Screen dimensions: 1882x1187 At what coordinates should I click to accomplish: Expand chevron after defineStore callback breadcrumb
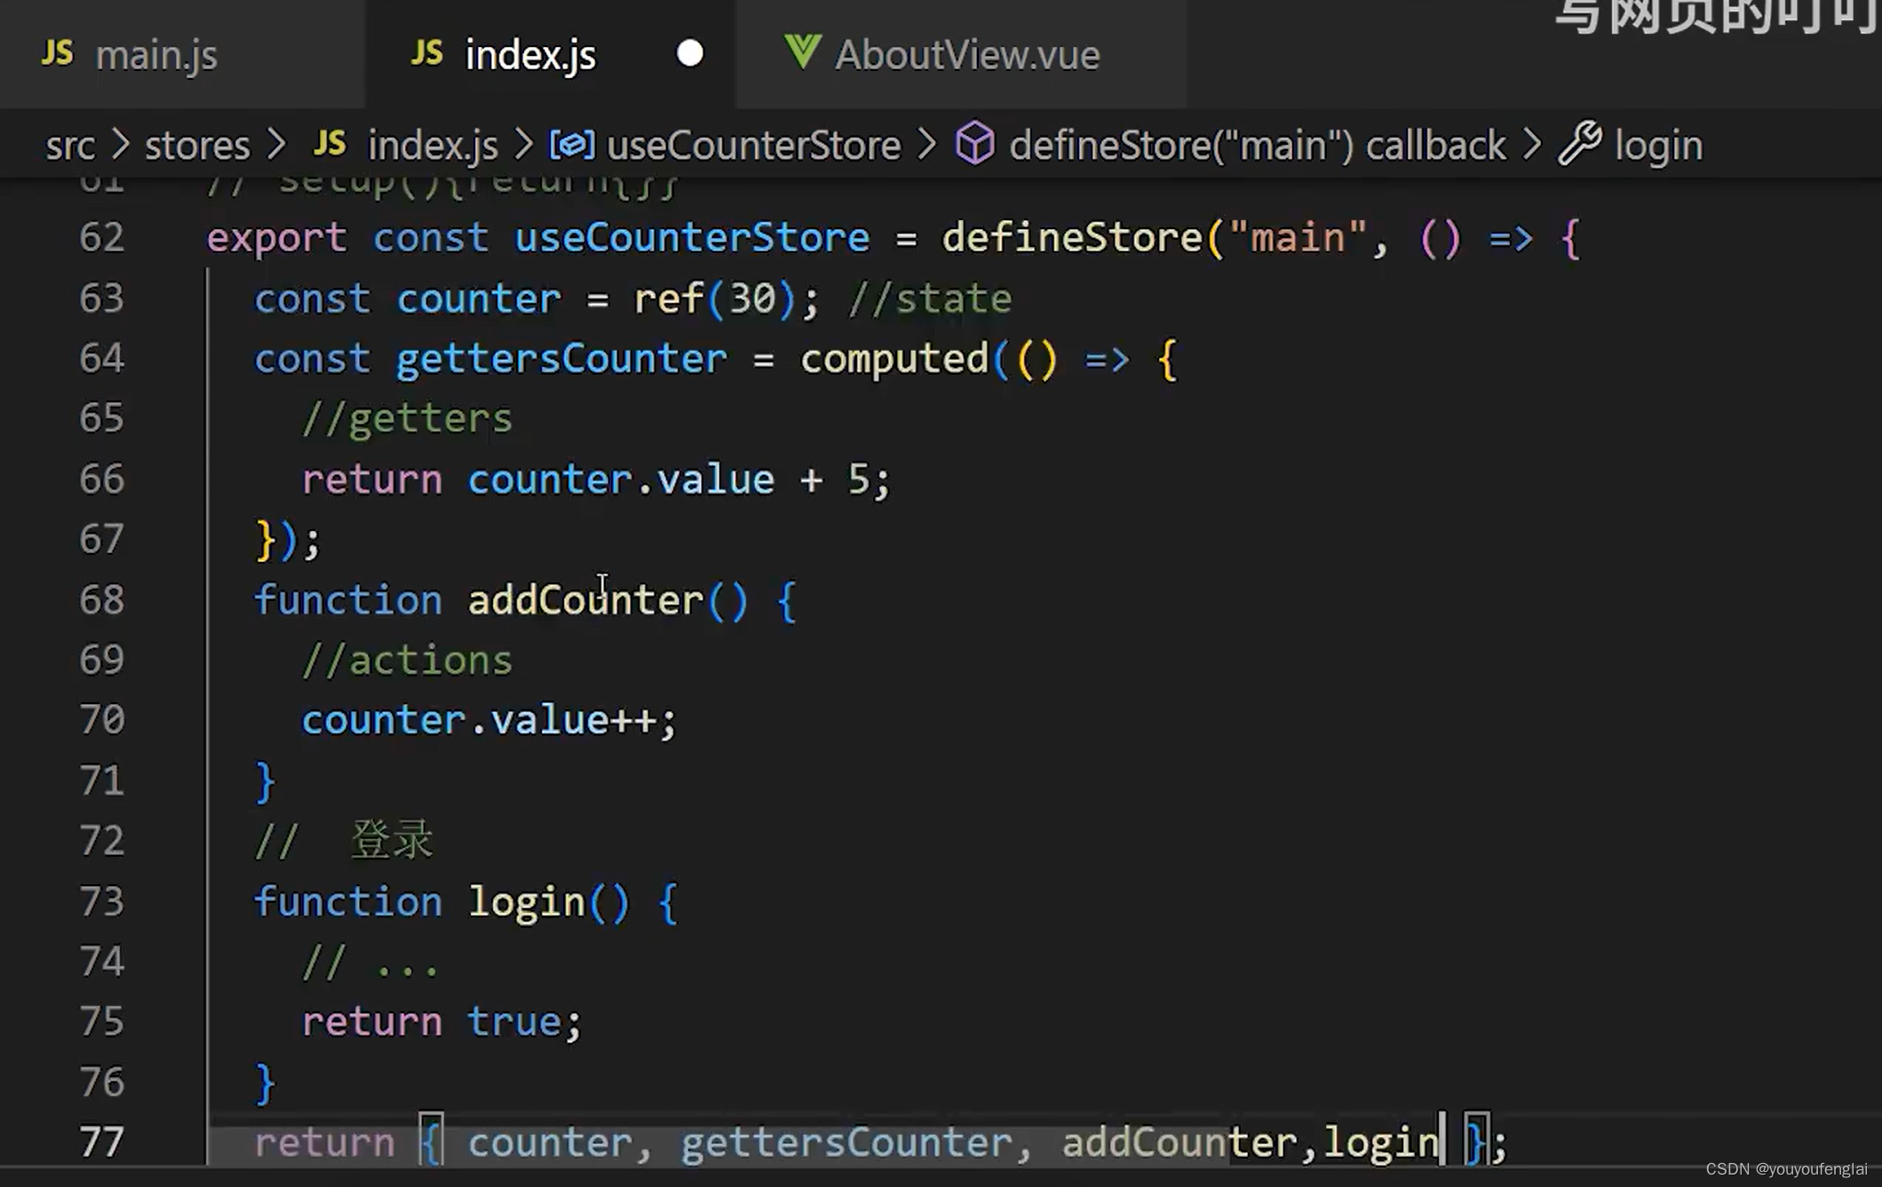[1532, 146]
